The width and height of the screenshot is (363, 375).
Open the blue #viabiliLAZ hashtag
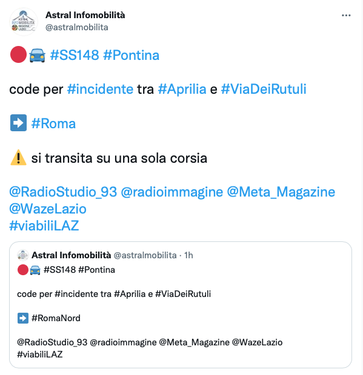coord(44,226)
